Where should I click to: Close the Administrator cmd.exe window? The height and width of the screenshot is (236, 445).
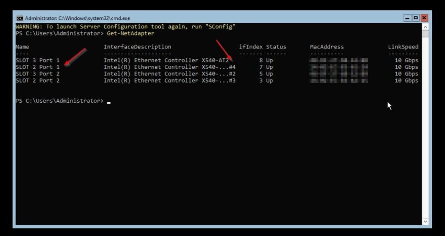pos(424,18)
